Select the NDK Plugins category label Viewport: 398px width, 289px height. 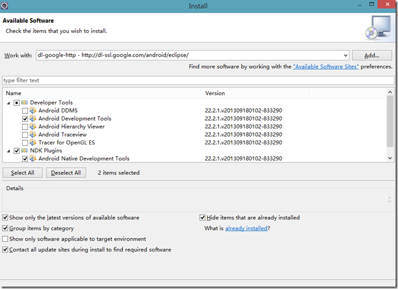pyautogui.click(x=46, y=150)
